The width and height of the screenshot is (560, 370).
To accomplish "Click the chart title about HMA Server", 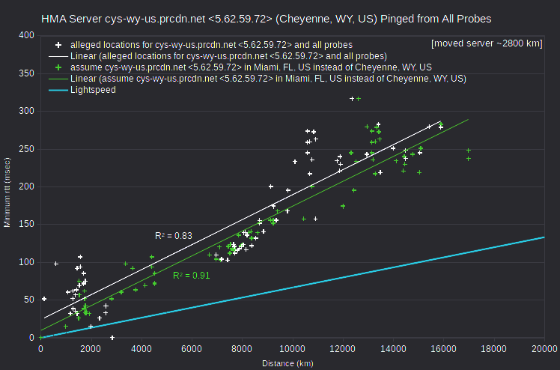I will click(x=266, y=19).
